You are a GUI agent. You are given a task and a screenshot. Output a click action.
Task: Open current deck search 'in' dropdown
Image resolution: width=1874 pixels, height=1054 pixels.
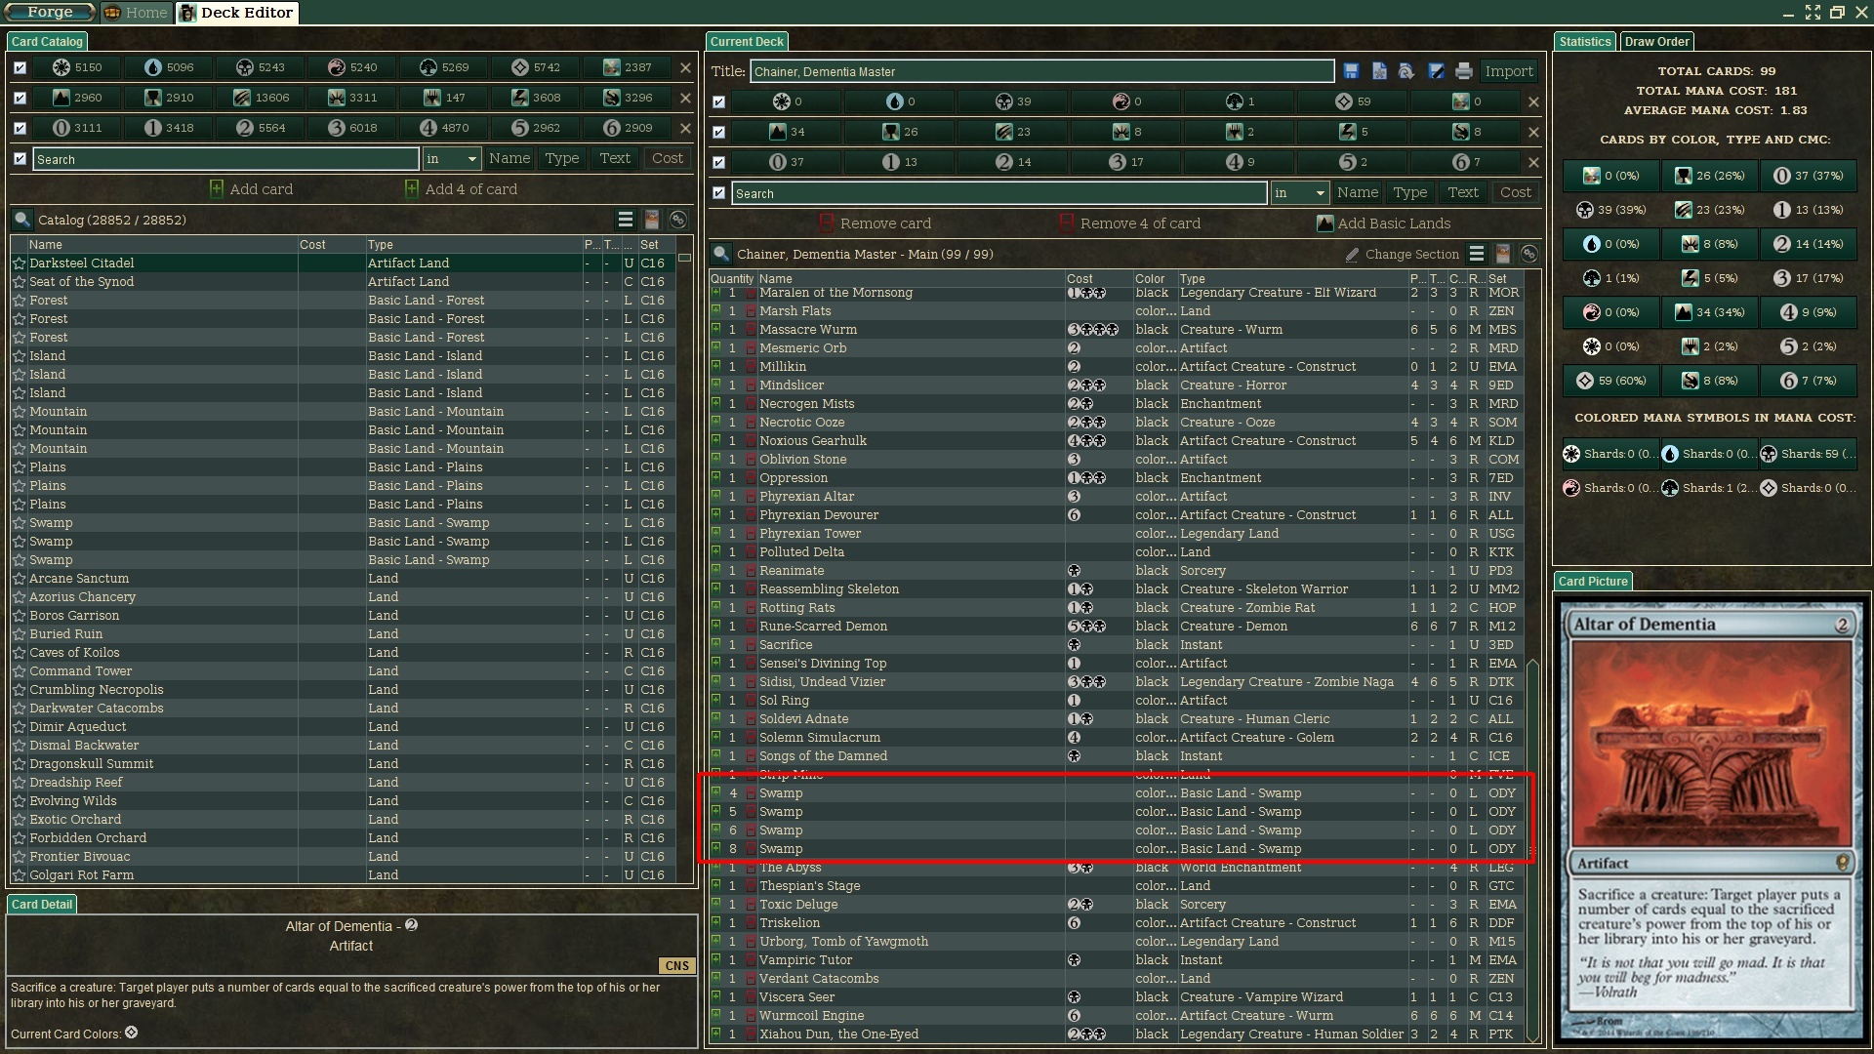pyautogui.click(x=1299, y=193)
